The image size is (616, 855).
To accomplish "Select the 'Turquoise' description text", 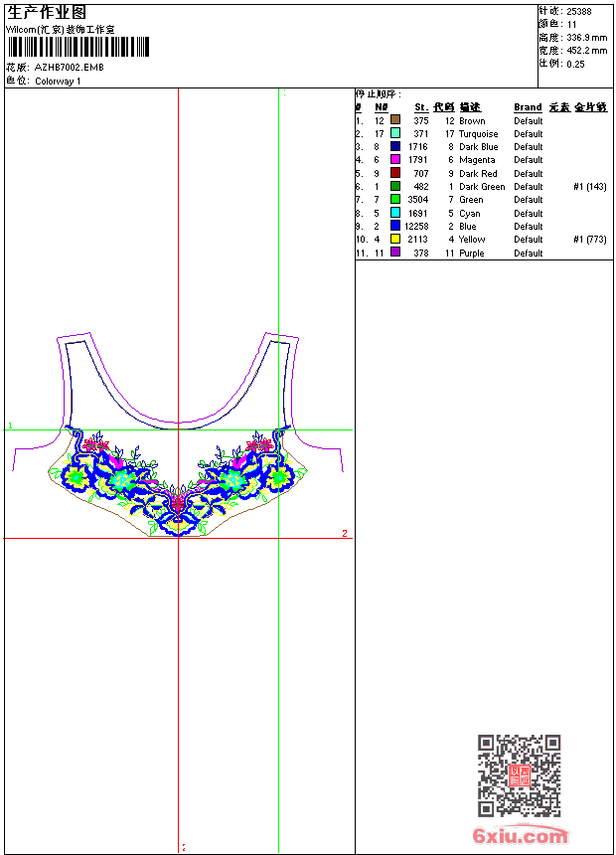I will [479, 134].
